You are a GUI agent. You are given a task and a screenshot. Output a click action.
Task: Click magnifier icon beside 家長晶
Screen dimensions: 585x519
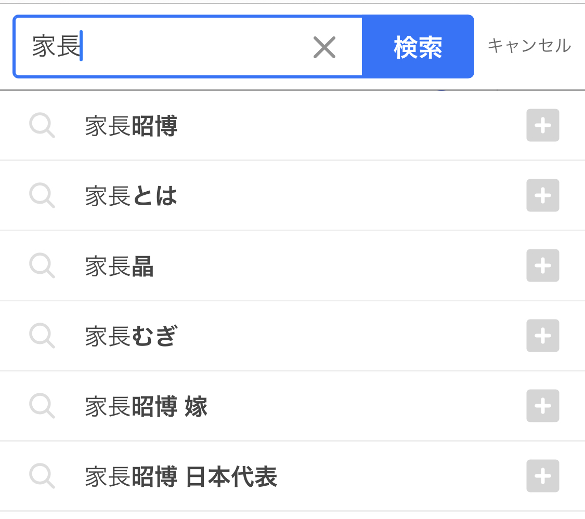[42, 265]
